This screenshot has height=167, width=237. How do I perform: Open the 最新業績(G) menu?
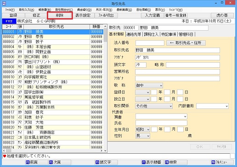[124, 10]
